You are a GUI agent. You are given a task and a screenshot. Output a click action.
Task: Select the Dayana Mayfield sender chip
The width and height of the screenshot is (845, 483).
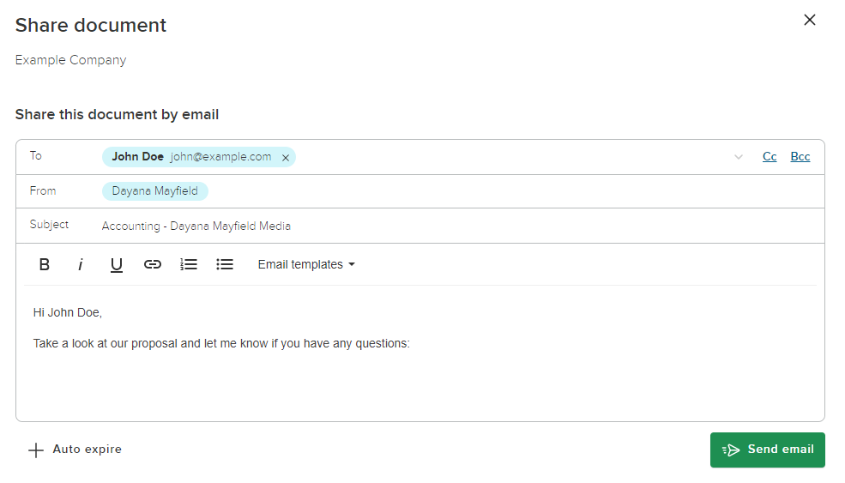tap(155, 191)
